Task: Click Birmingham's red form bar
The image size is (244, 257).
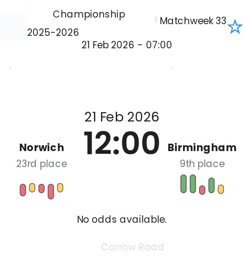Action: pyautogui.click(x=202, y=190)
